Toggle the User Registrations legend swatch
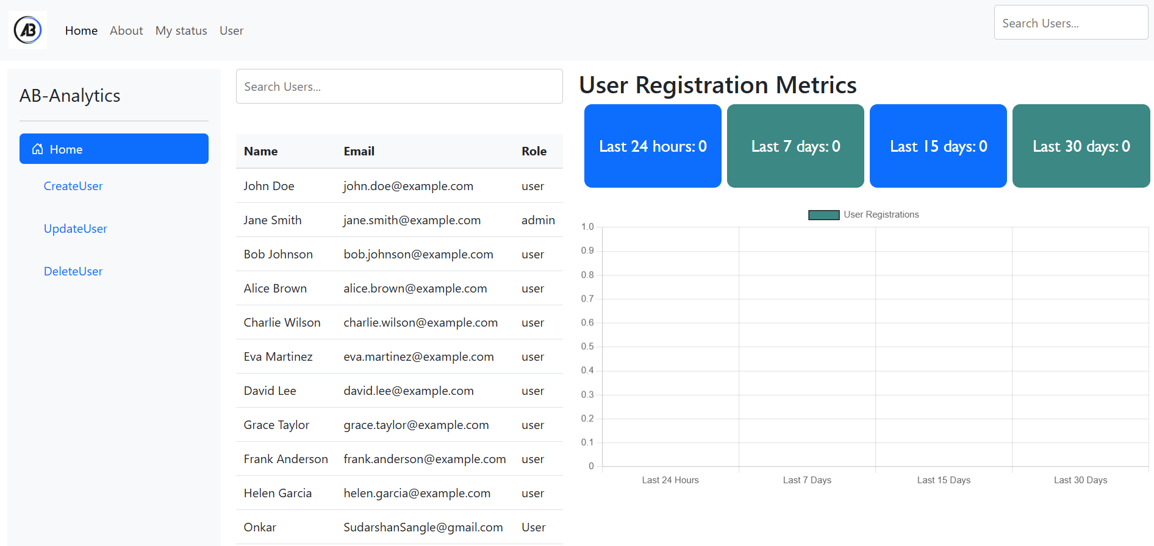This screenshot has width=1154, height=546. (x=823, y=214)
